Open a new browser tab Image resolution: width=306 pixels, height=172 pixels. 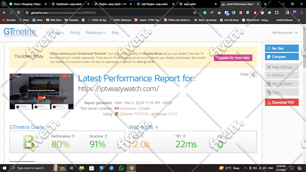pos(265,4)
